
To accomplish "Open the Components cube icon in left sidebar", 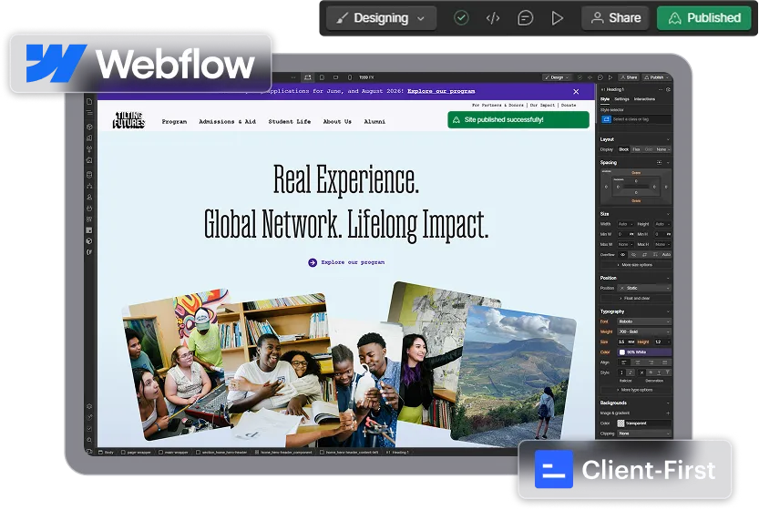I will tap(89, 127).
